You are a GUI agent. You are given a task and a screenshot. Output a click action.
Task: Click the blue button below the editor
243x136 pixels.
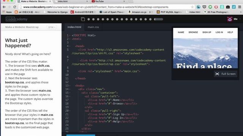[81, 135]
